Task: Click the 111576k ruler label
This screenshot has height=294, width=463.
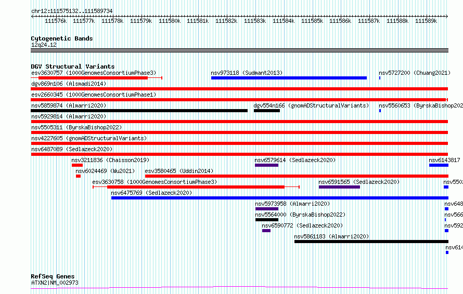Action: coord(56,21)
